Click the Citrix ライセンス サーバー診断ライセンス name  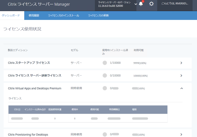point(34,76)
